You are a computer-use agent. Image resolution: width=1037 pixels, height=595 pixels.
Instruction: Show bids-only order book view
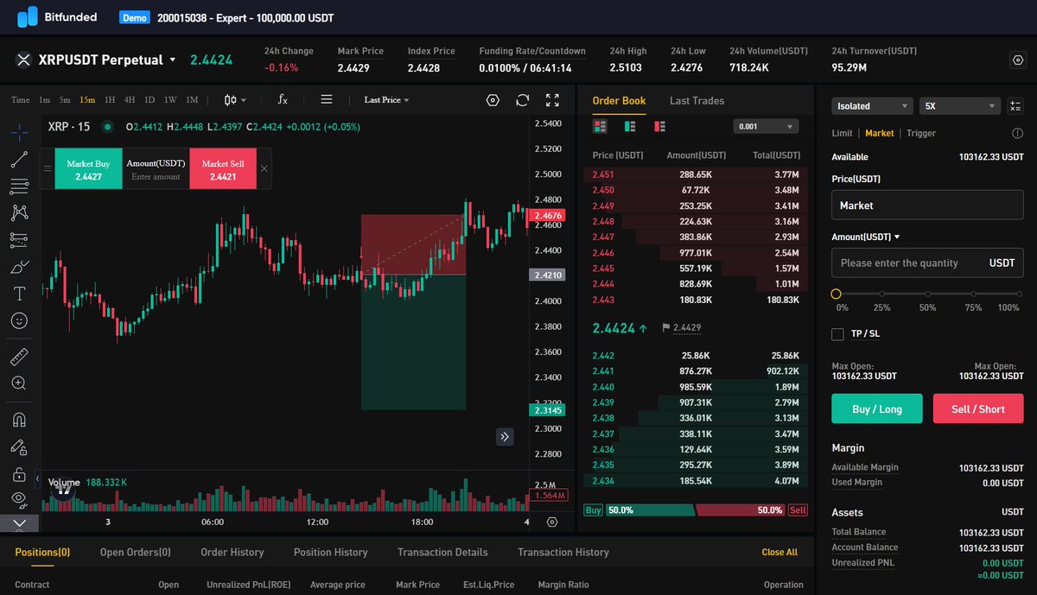[630, 126]
